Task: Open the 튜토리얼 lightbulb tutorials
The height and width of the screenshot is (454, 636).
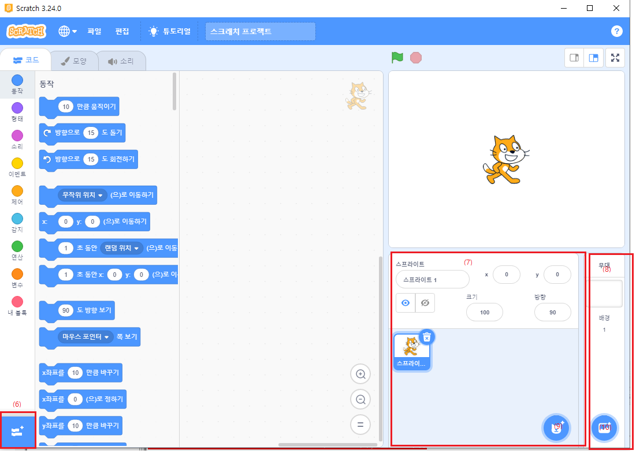Action: 169,31
